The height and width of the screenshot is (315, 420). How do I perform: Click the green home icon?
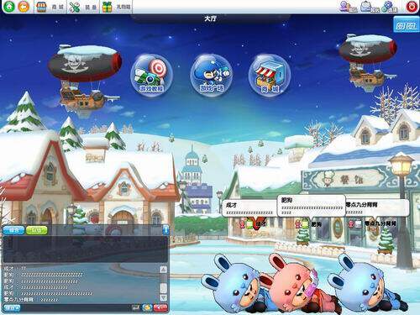9,6
